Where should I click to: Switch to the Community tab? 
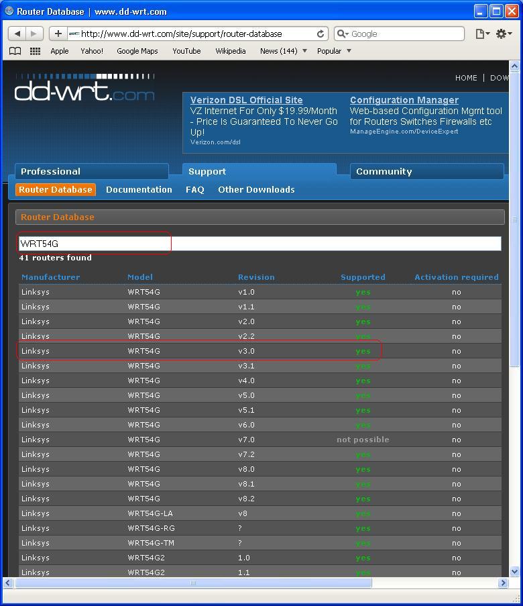coord(427,171)
